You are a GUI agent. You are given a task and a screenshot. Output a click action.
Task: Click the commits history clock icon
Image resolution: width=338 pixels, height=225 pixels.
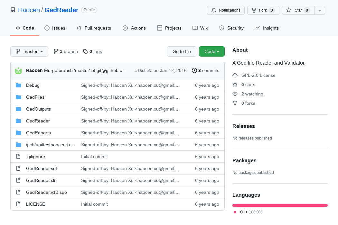[194, 70]
